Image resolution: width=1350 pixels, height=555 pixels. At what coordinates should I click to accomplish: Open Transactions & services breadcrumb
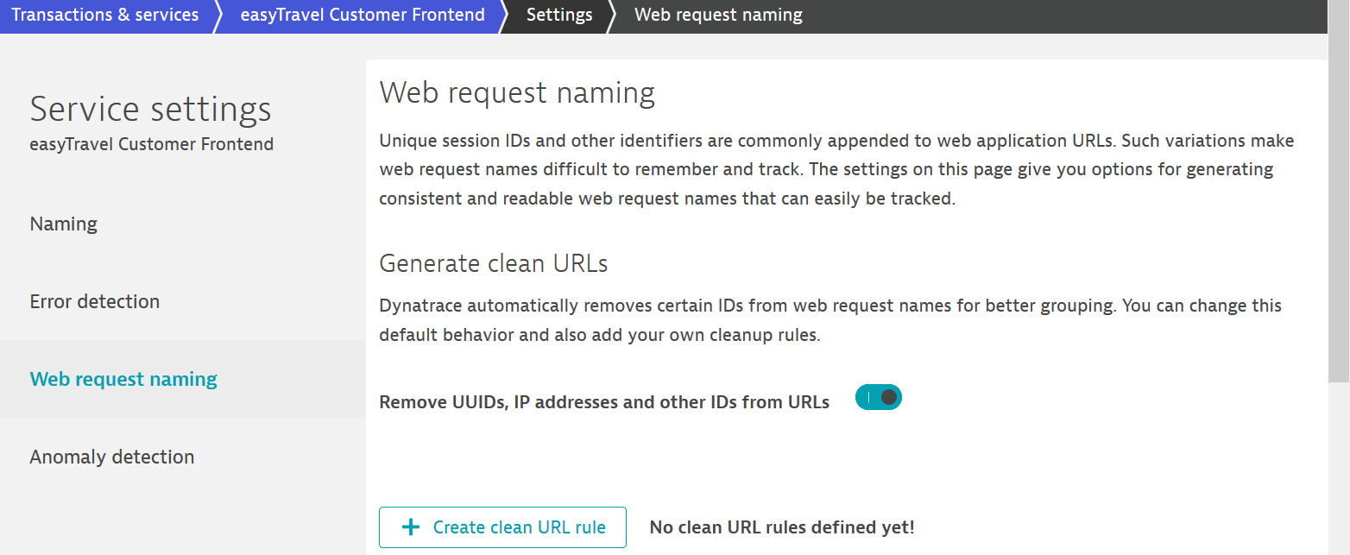pos(105,16)
